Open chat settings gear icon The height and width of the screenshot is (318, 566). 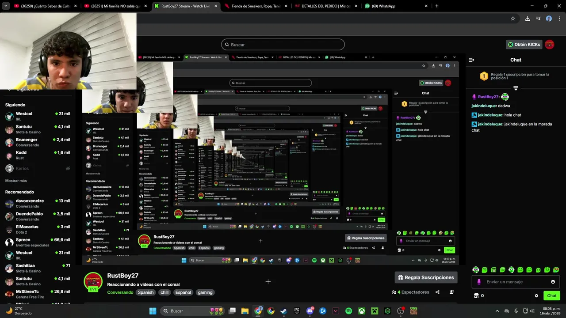tap(536, 296)
